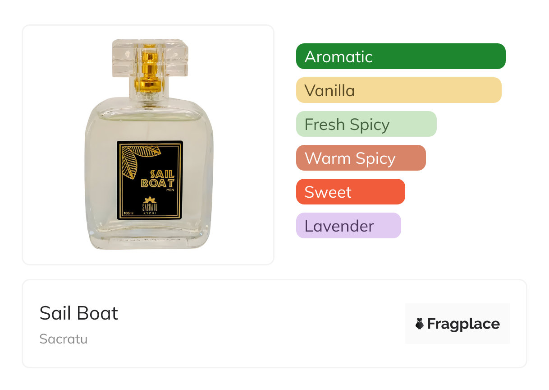Pick the Warm Spicy accord bar
The width and height of the screenshot is (549, 390).
(361, 158)
